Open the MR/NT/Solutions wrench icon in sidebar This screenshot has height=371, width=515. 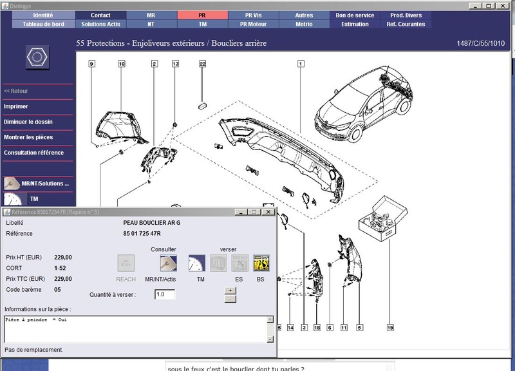(12, 184)
